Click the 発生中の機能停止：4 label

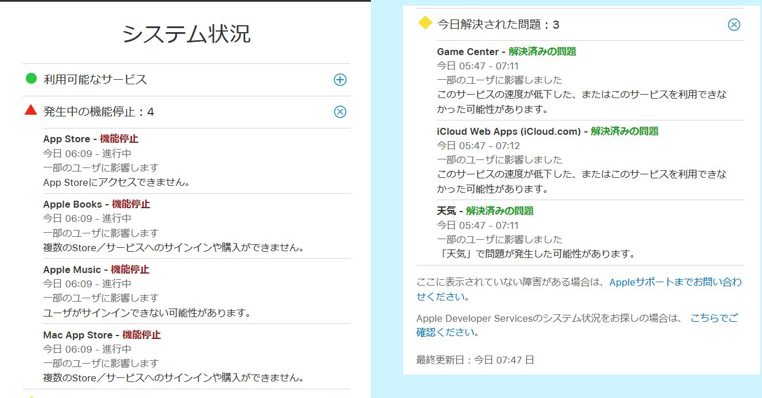99,112
